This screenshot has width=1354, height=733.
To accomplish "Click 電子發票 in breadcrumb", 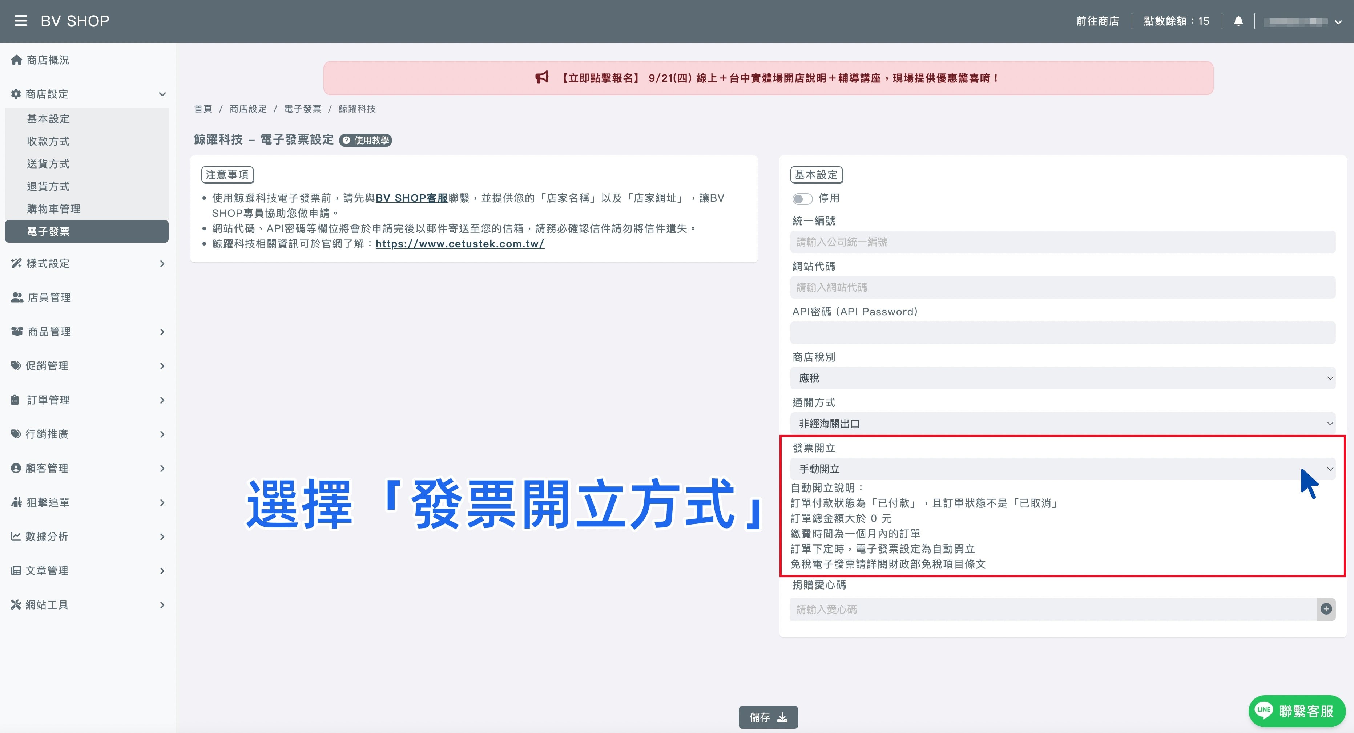I will click(x=303, y=109).
